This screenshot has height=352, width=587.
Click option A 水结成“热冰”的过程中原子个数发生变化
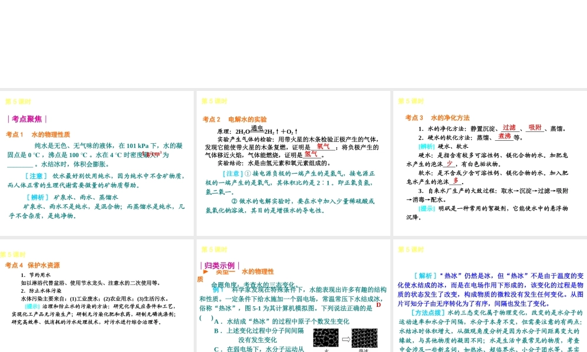pyautogui.click(x=282, y=321)
